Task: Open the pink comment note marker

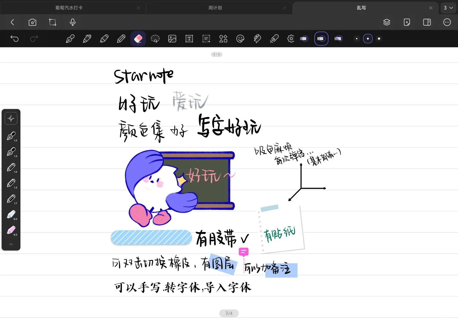Action: (243, 252)
